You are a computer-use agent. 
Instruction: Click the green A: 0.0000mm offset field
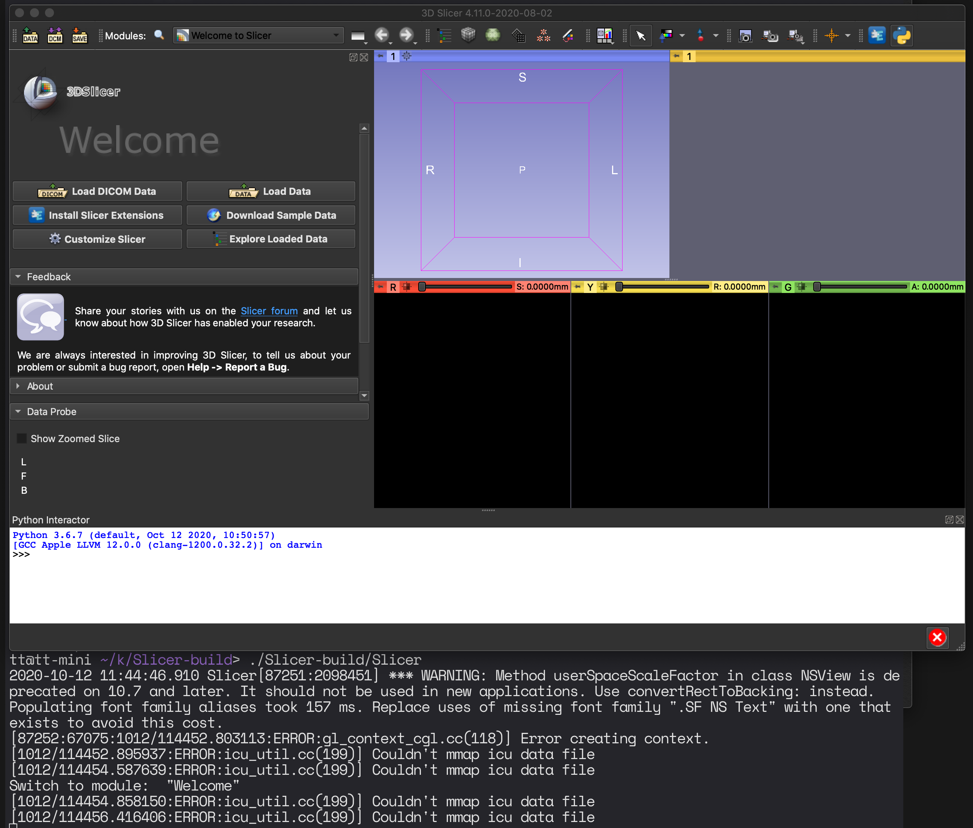pyautogui.click(x=937, y=286)
